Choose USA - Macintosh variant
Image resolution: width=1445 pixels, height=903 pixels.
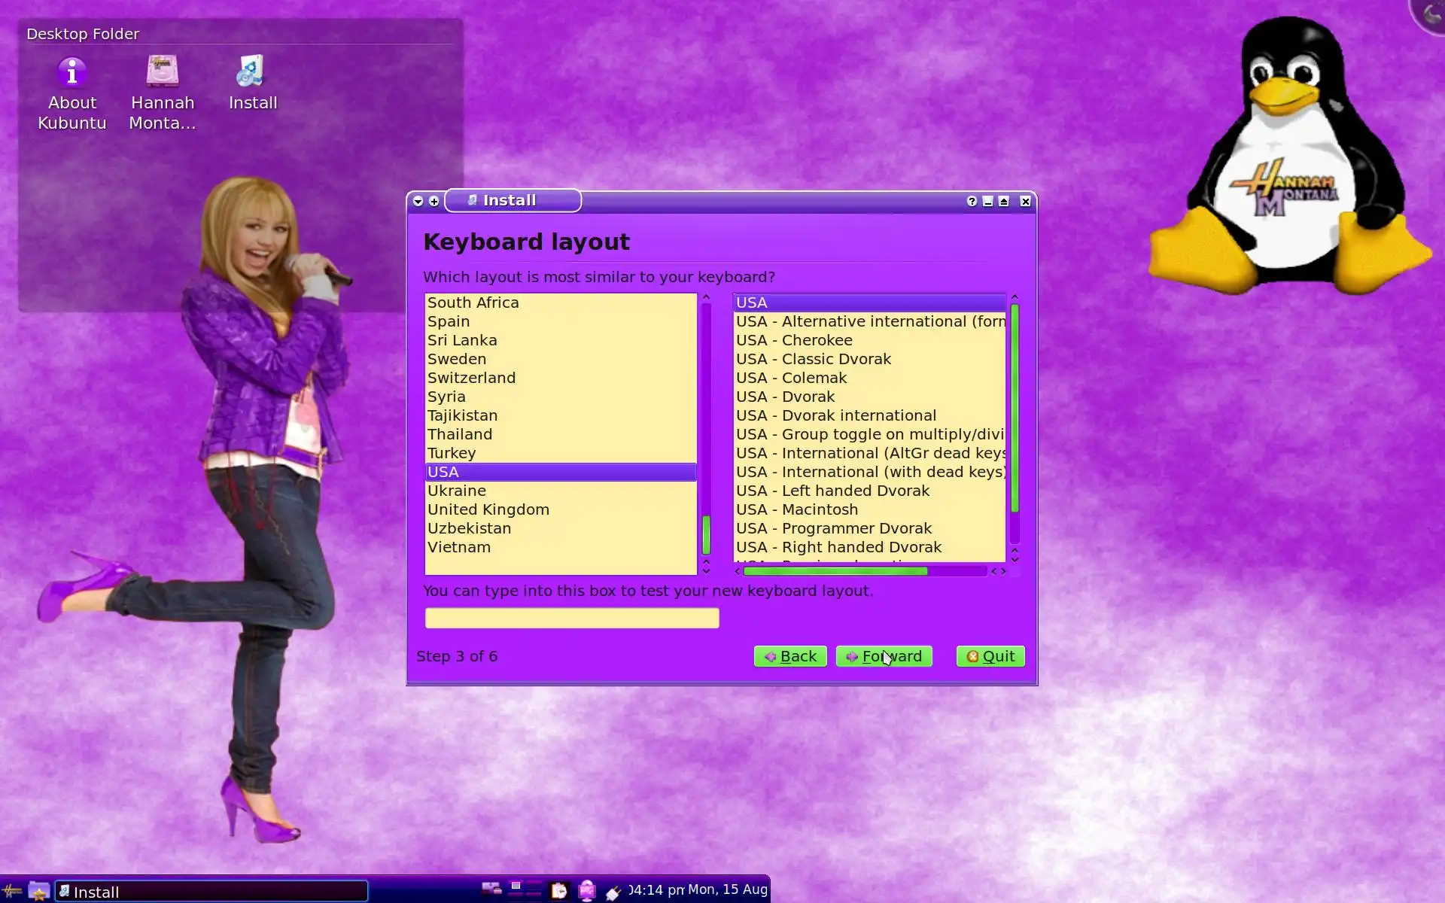pos(796,509)
